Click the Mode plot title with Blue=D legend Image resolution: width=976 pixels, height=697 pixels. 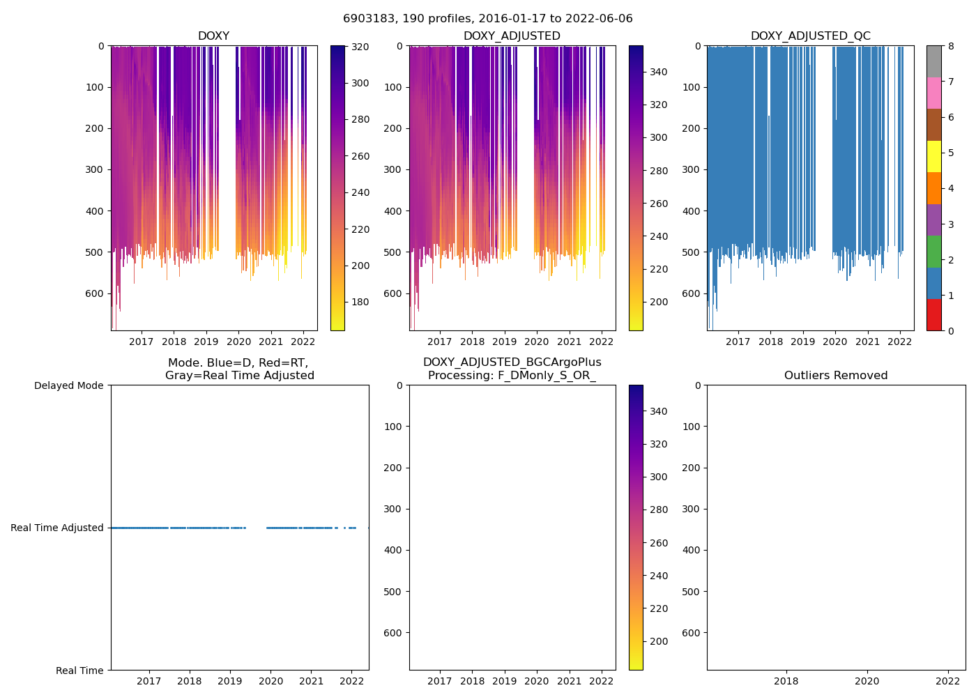[x=239, y=369]
